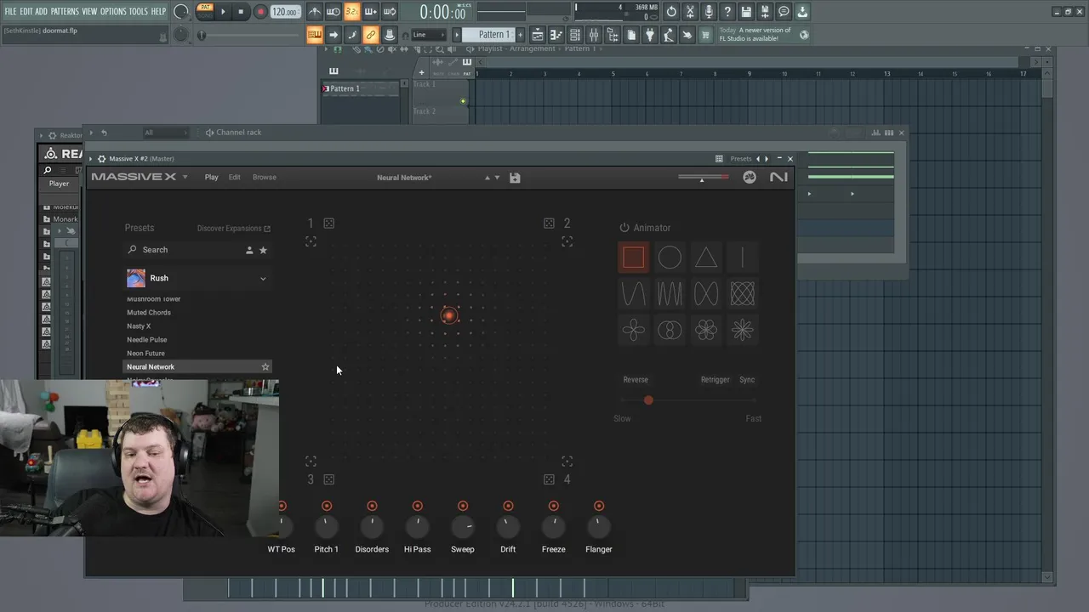Screen dimensions: 1089x612
Task: Open the Line snap dropdown
Action: tap(428, 35)
